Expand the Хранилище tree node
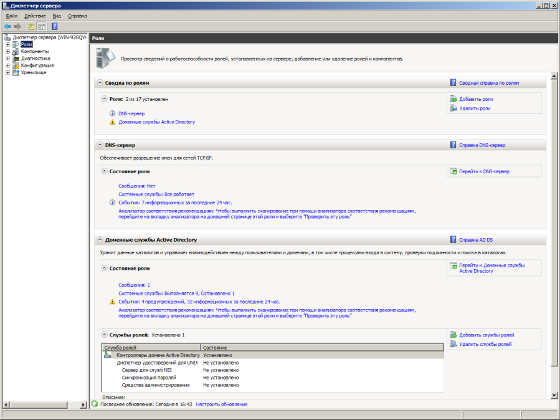The height and width of the screenshot is (420, 560). (x=7, y=72)
